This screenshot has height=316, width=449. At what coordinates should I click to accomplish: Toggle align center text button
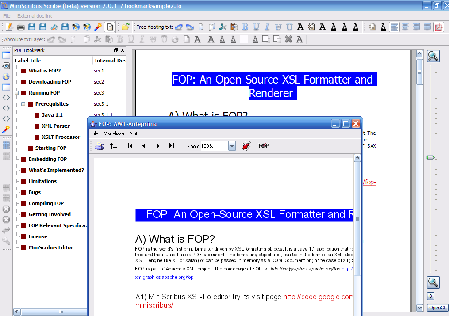(405, 27)
